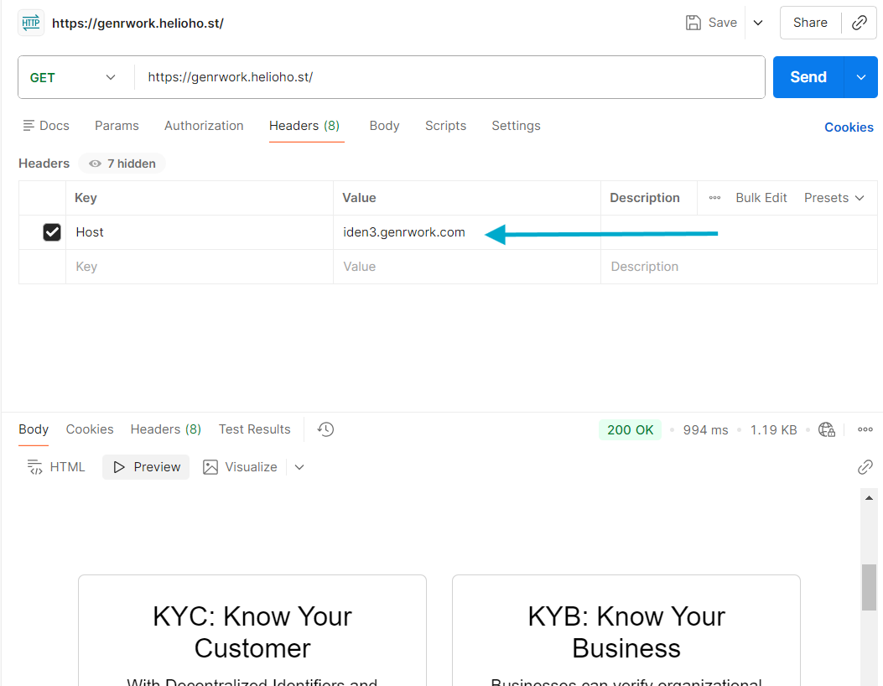Screen dimensions: 883x686
Task: Open the Test Results response tab
Action: 254,429
